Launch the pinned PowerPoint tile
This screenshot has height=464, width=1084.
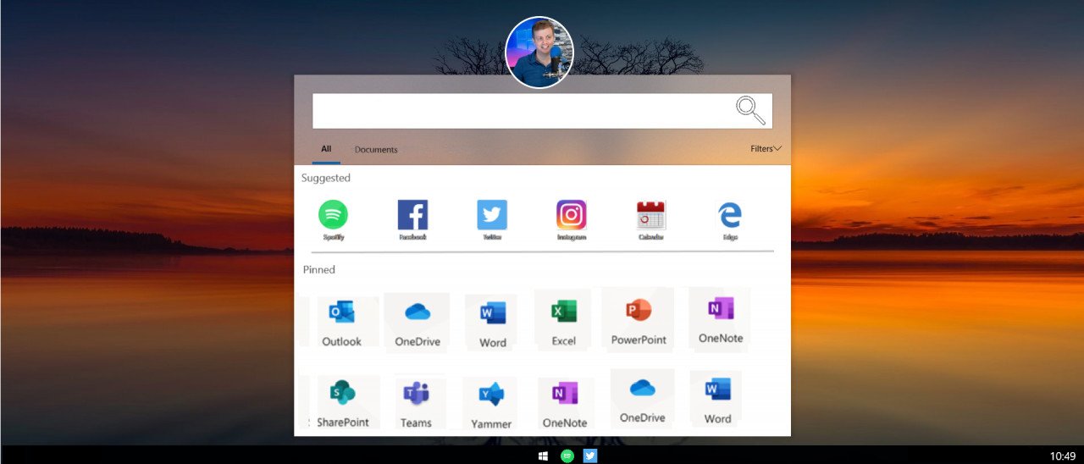point(639,320)
